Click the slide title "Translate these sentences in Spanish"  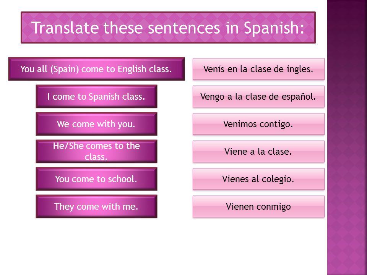[168, 27]
